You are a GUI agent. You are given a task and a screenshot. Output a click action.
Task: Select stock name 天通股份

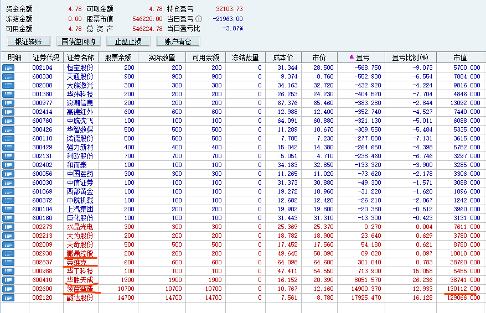pyautogui.click(x=80, y=76)
